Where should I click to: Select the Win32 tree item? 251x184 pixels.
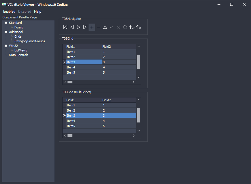(14, 46)
